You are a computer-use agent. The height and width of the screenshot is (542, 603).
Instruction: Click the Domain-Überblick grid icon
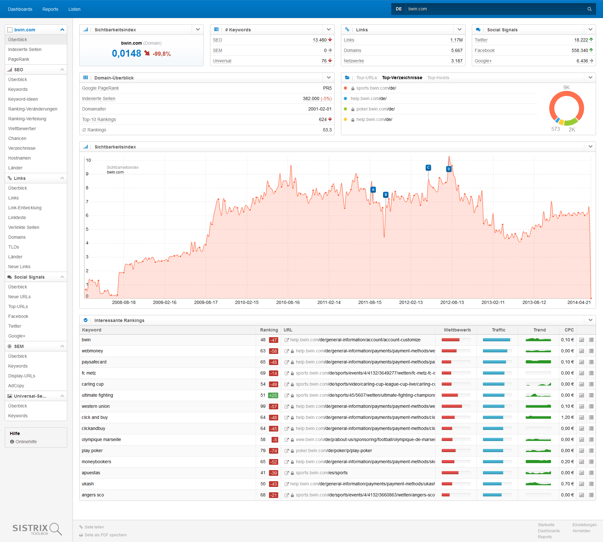point(86,78)
